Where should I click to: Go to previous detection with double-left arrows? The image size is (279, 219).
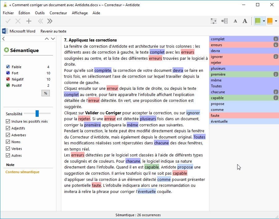tap(41, 21)
